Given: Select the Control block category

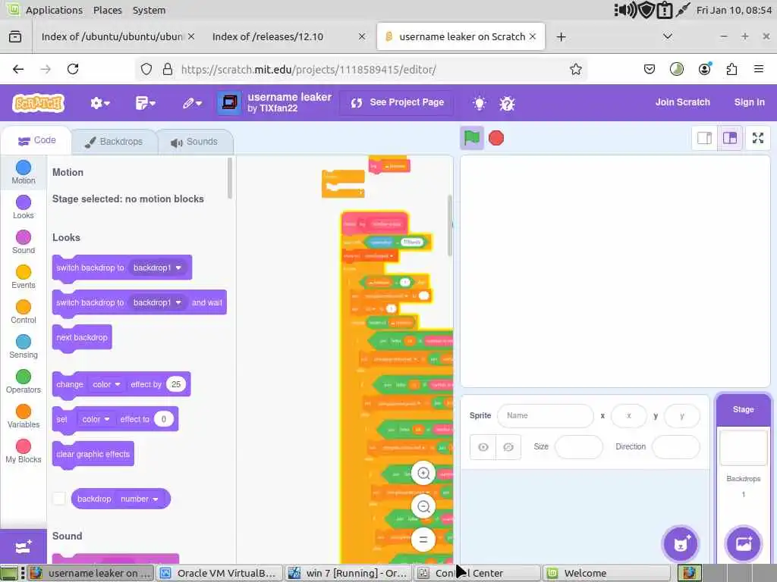Looking at the screenshot, I should point(24,311).
